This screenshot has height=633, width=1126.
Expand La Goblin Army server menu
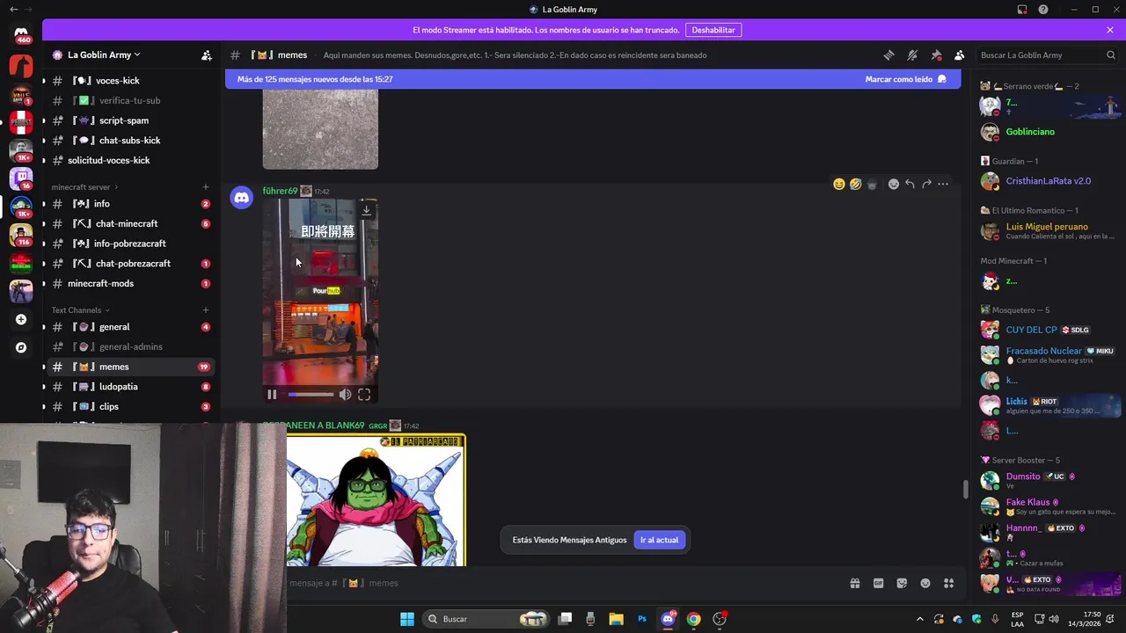[x=104, y=55]
